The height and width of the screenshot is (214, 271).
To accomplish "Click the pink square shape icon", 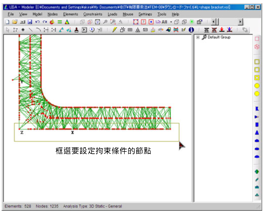I will pos(257,39).
